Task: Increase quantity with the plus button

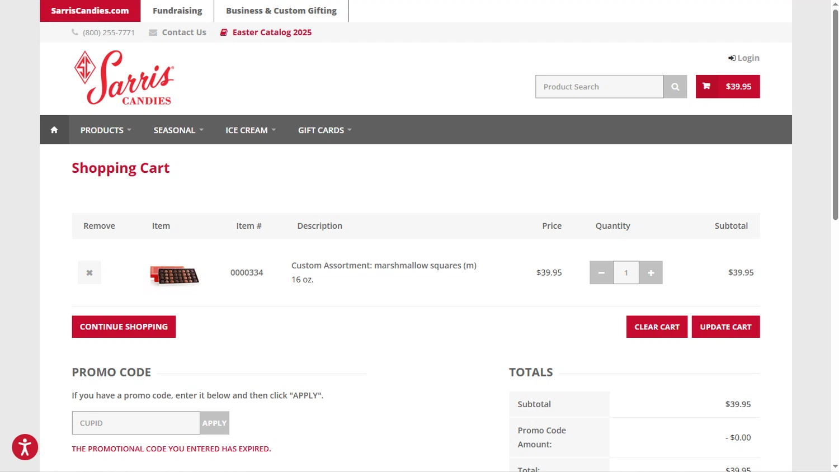Action: click(x=651, y=272)
